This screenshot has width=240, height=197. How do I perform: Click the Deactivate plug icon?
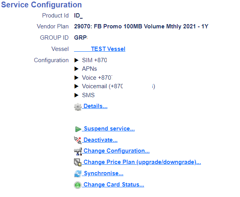point(78,140)
